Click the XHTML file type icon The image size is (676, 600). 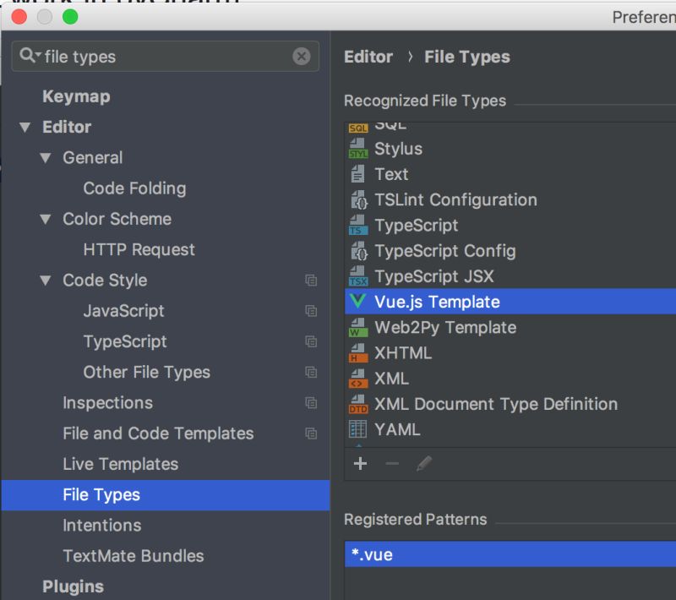click(359, 352)
